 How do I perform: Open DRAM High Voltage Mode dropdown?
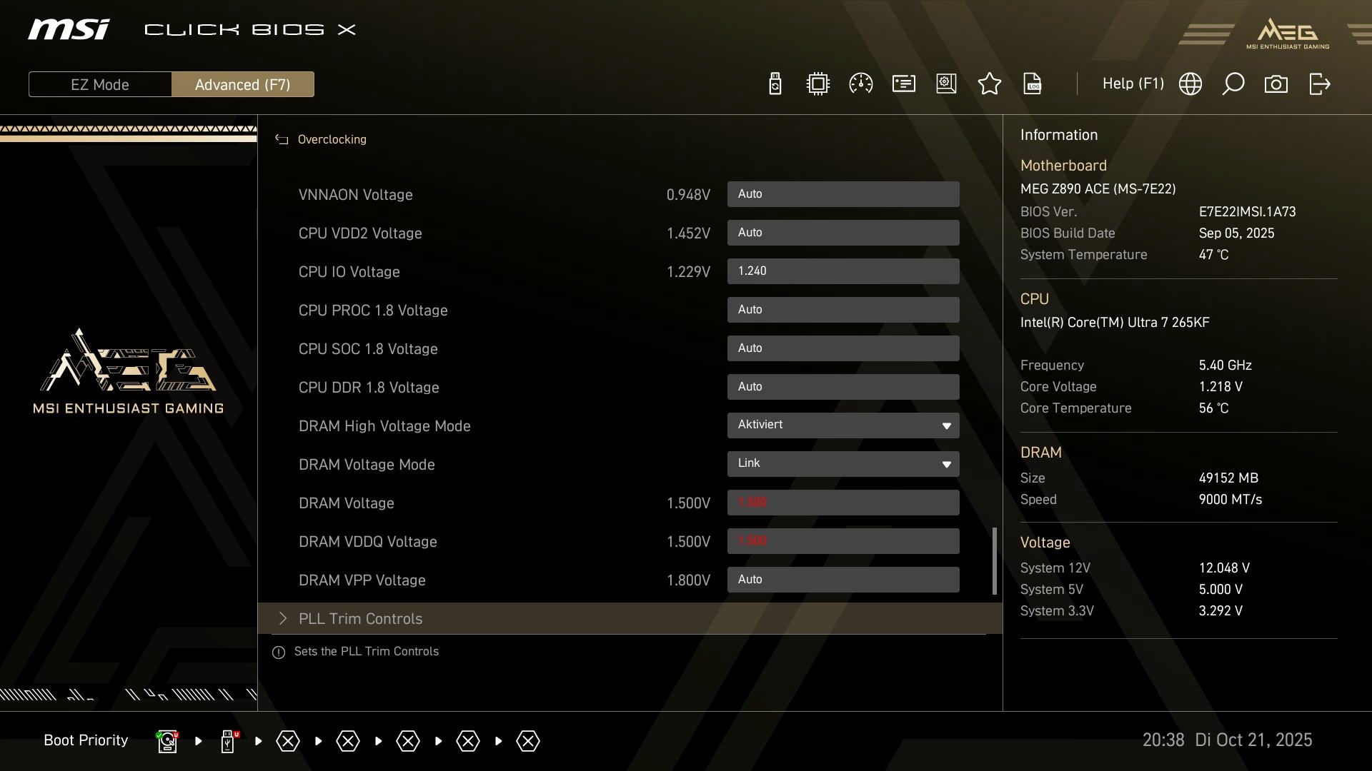[x=842, y=425]
